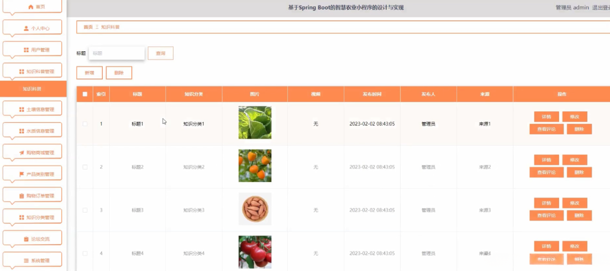Check the select-all checkbox in table header
Viewport: 610px width, 271px height.
[x=84, y=94]
